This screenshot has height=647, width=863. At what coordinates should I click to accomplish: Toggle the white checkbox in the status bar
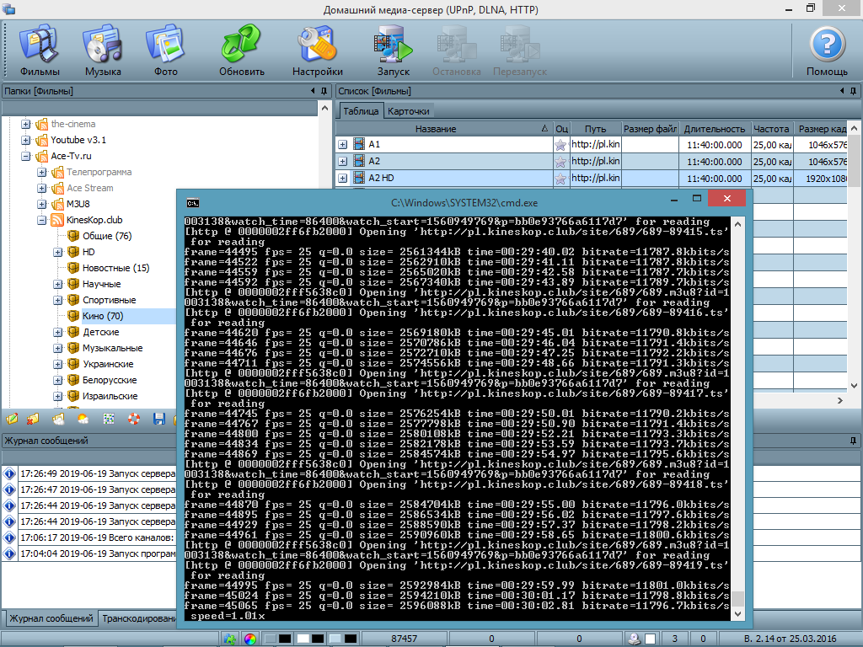pos(303,639)
